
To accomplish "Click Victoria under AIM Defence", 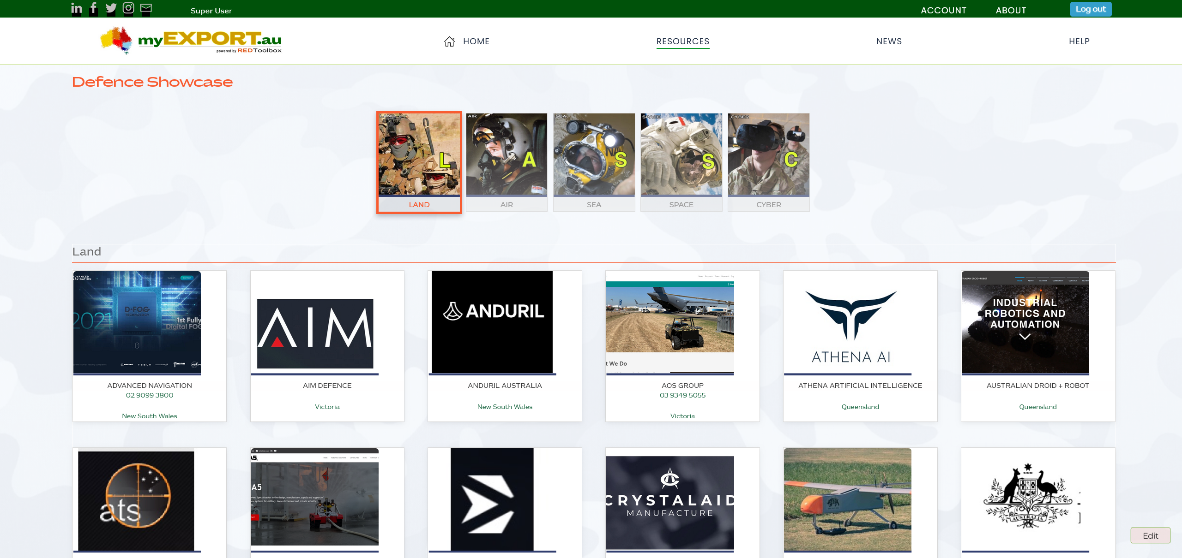I will coord(327,407).
